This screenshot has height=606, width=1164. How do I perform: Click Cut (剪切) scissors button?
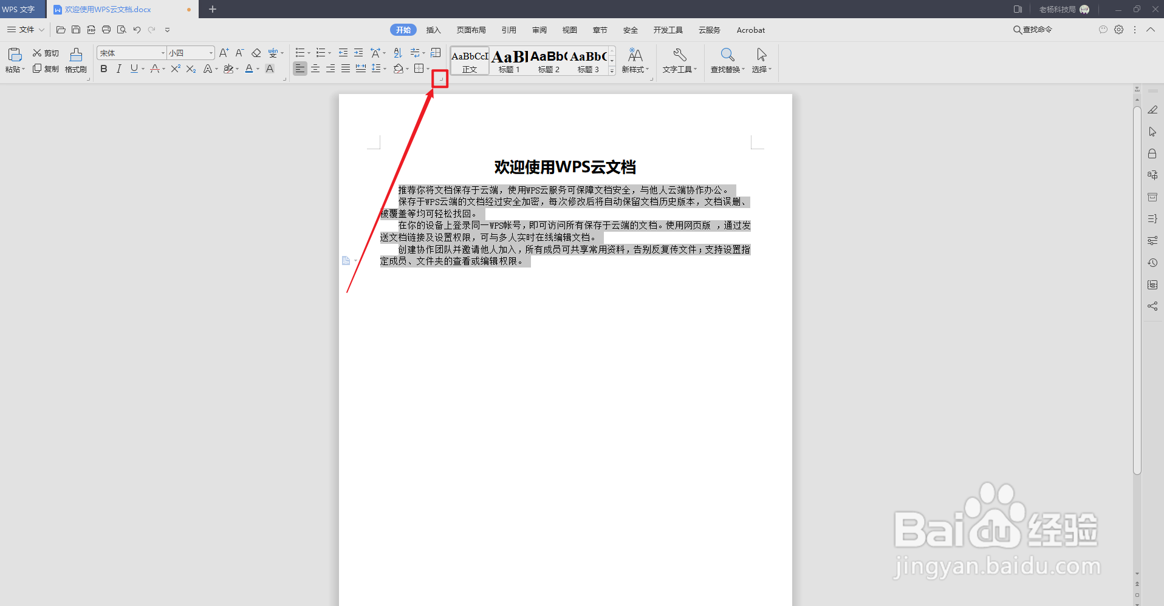pyautogui.click(x=46, y=53)
